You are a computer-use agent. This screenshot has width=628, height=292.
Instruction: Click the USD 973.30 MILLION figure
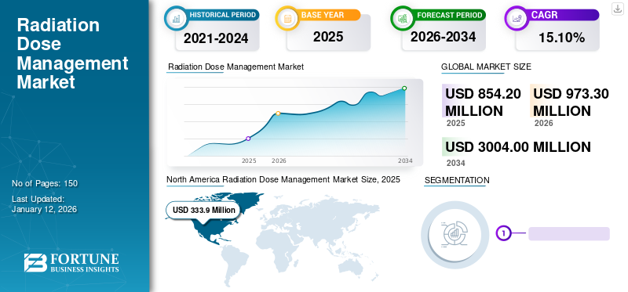571,103
